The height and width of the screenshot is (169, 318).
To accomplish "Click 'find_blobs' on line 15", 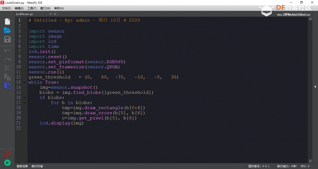I will click(x=87, y=92).
